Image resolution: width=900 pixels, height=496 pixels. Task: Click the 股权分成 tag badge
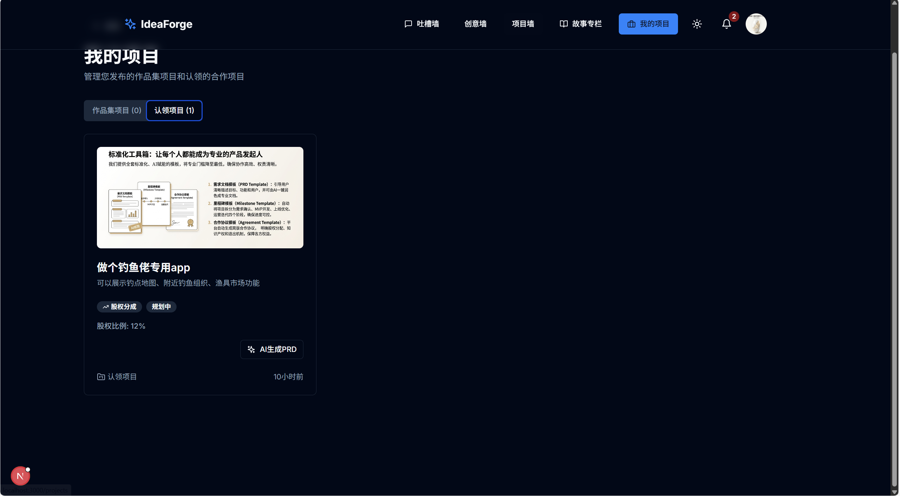click(119, 307)
